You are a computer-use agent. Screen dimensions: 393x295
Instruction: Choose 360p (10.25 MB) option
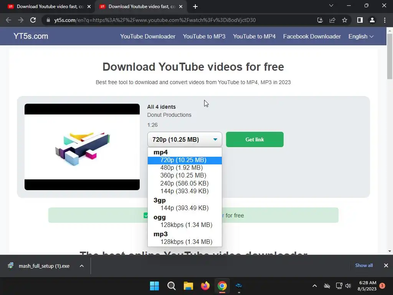click(x=185, y=175)
